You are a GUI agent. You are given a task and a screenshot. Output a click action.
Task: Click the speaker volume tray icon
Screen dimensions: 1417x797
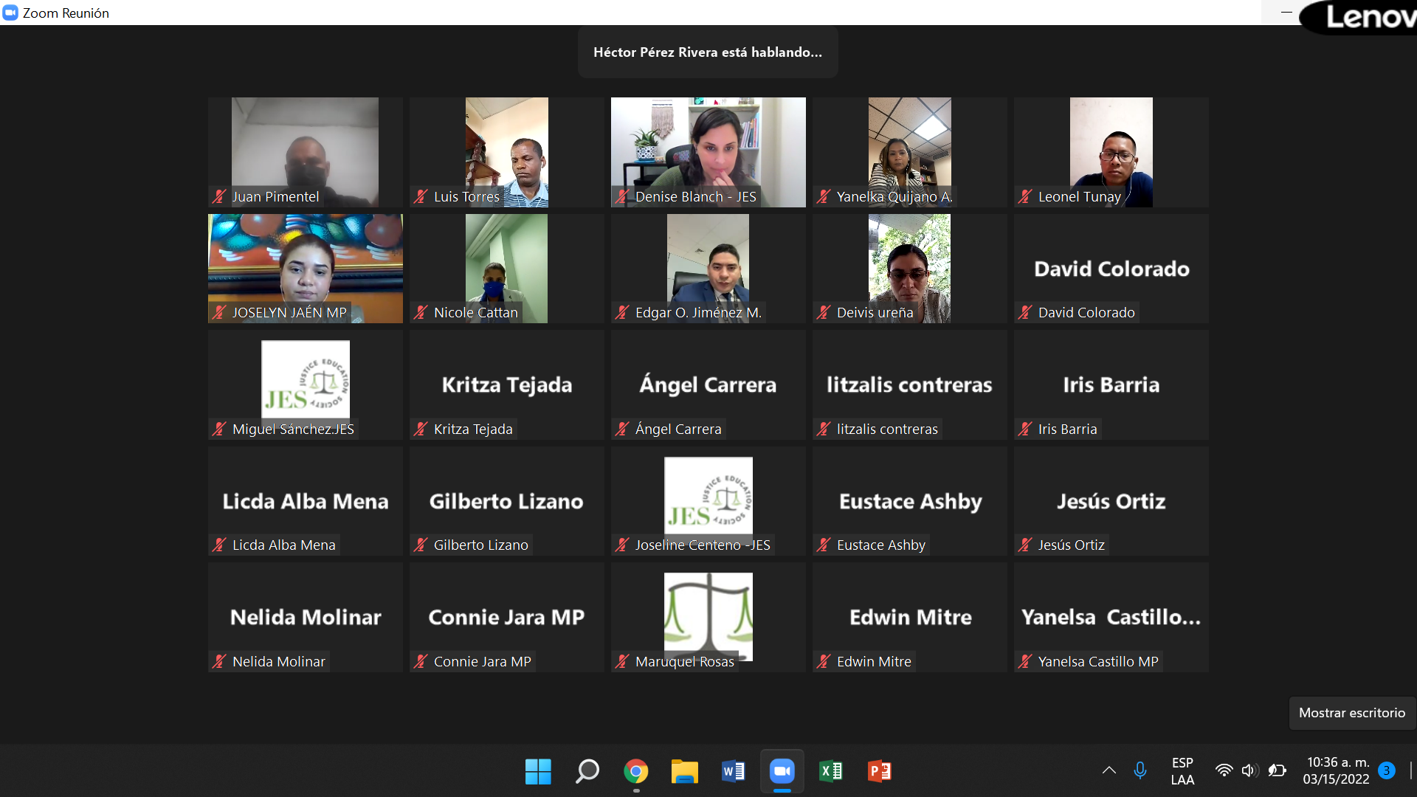[1249, 770]
